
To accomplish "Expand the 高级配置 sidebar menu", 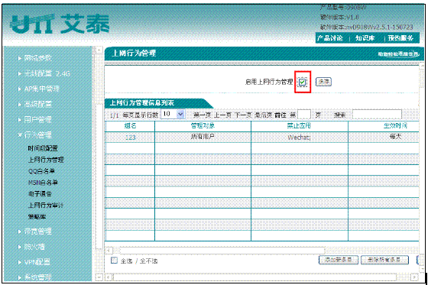I will pos(37,104).
